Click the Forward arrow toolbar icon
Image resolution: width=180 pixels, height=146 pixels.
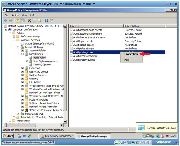11,21
